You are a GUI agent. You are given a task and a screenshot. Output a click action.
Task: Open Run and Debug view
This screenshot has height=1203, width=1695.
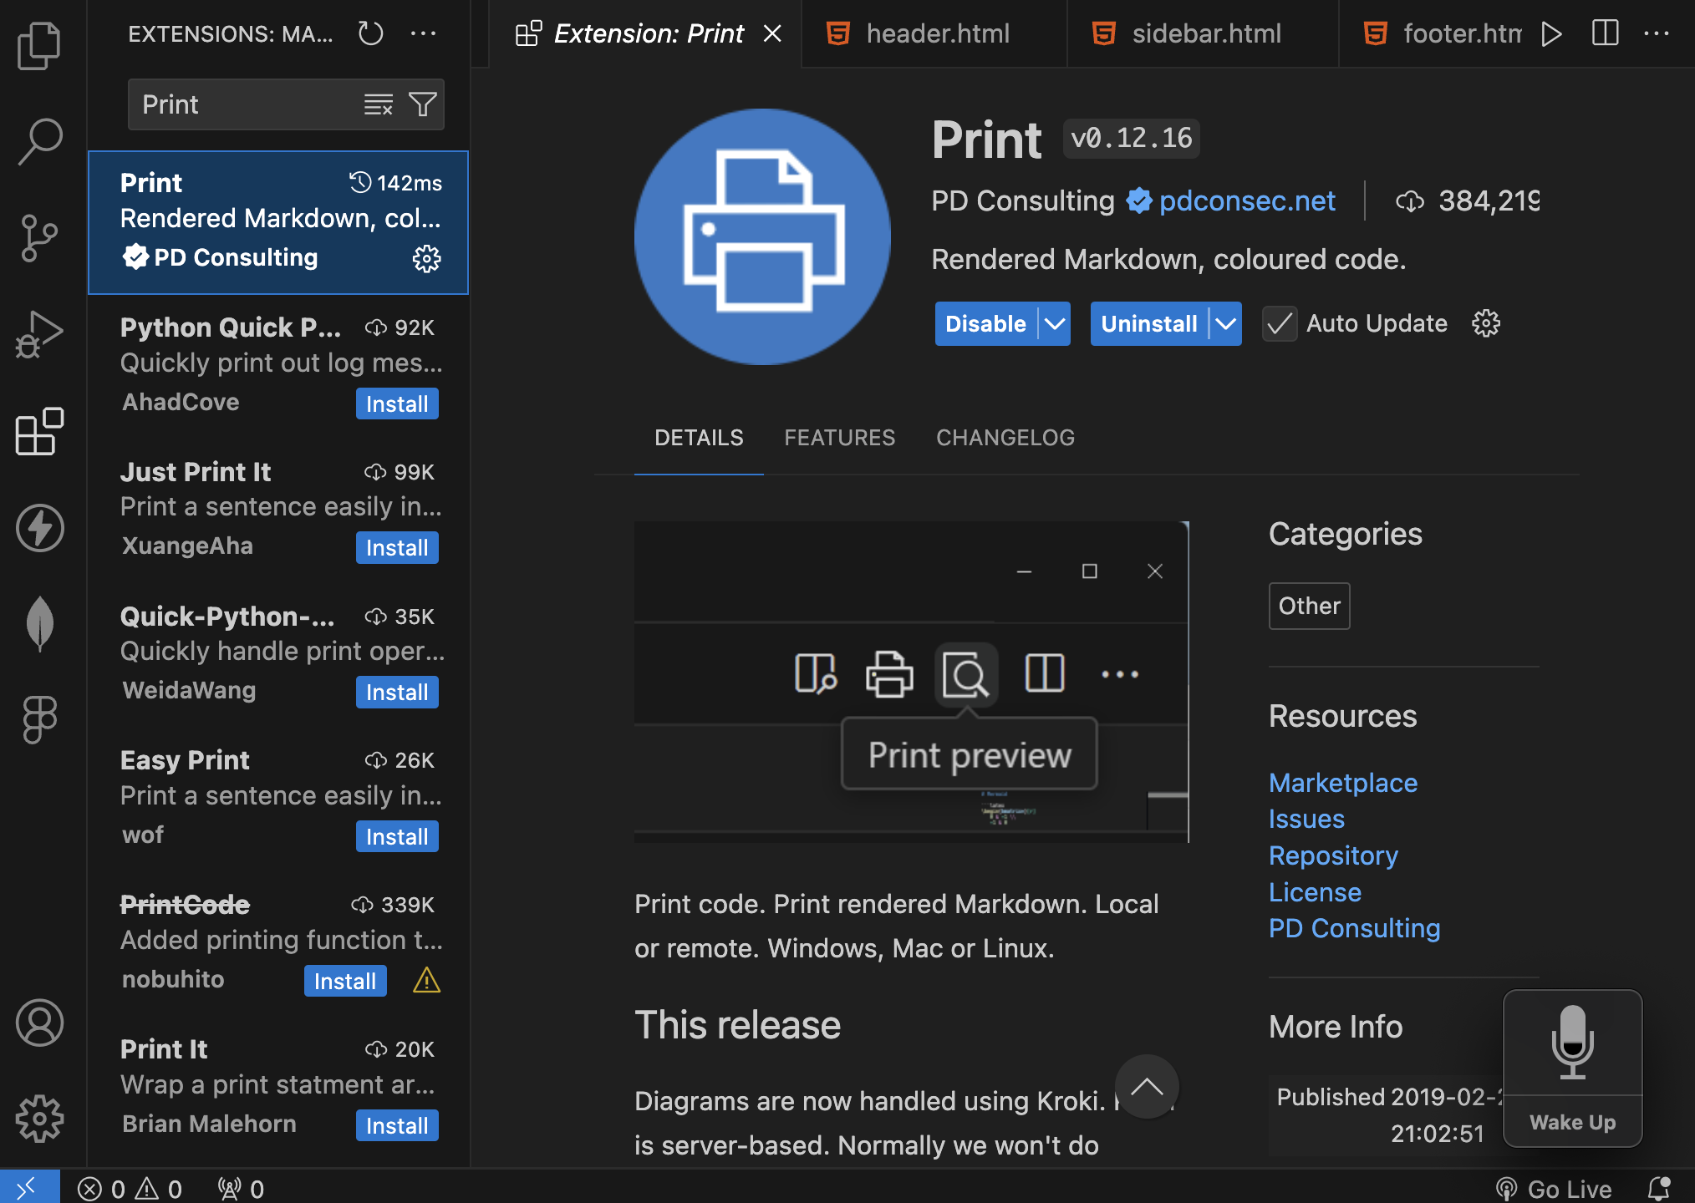click(39, 334)
